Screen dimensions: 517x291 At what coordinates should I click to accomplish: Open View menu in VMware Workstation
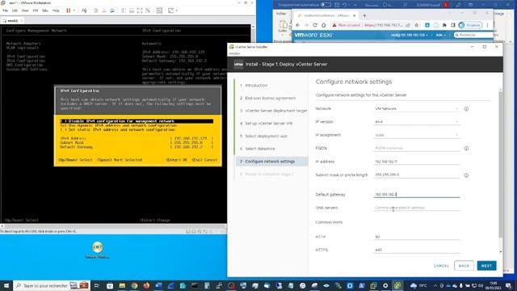pyautogui.click(x=25, y=11)
